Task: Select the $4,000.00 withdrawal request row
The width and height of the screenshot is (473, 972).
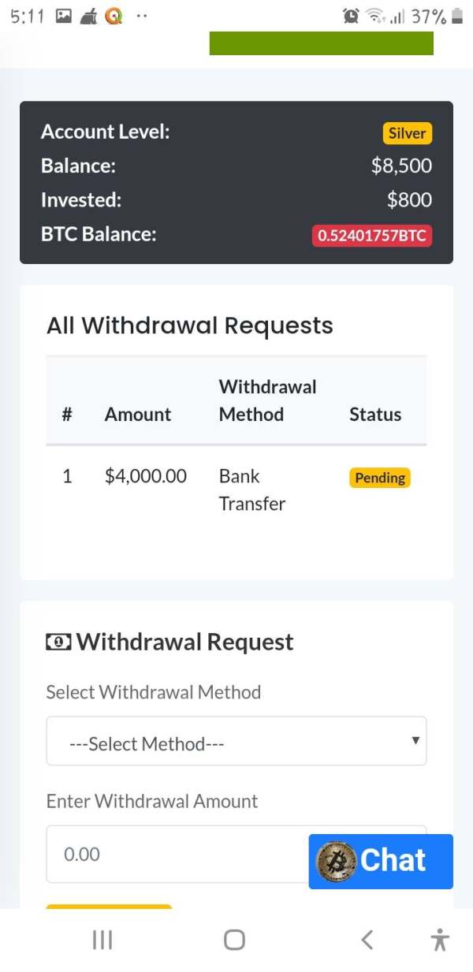Action: (236, 490)
